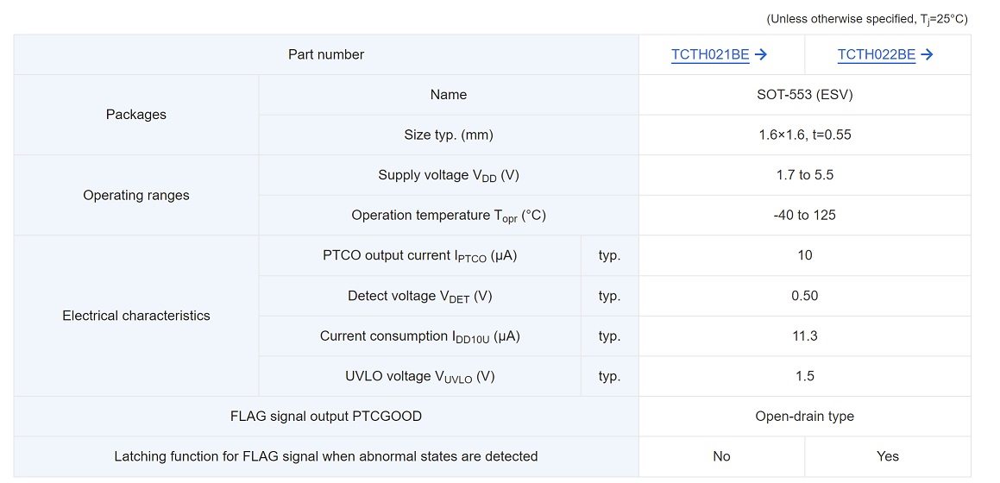Click the Yes latching function cell
The image size is (1000, 483).
tap(887, 456)
